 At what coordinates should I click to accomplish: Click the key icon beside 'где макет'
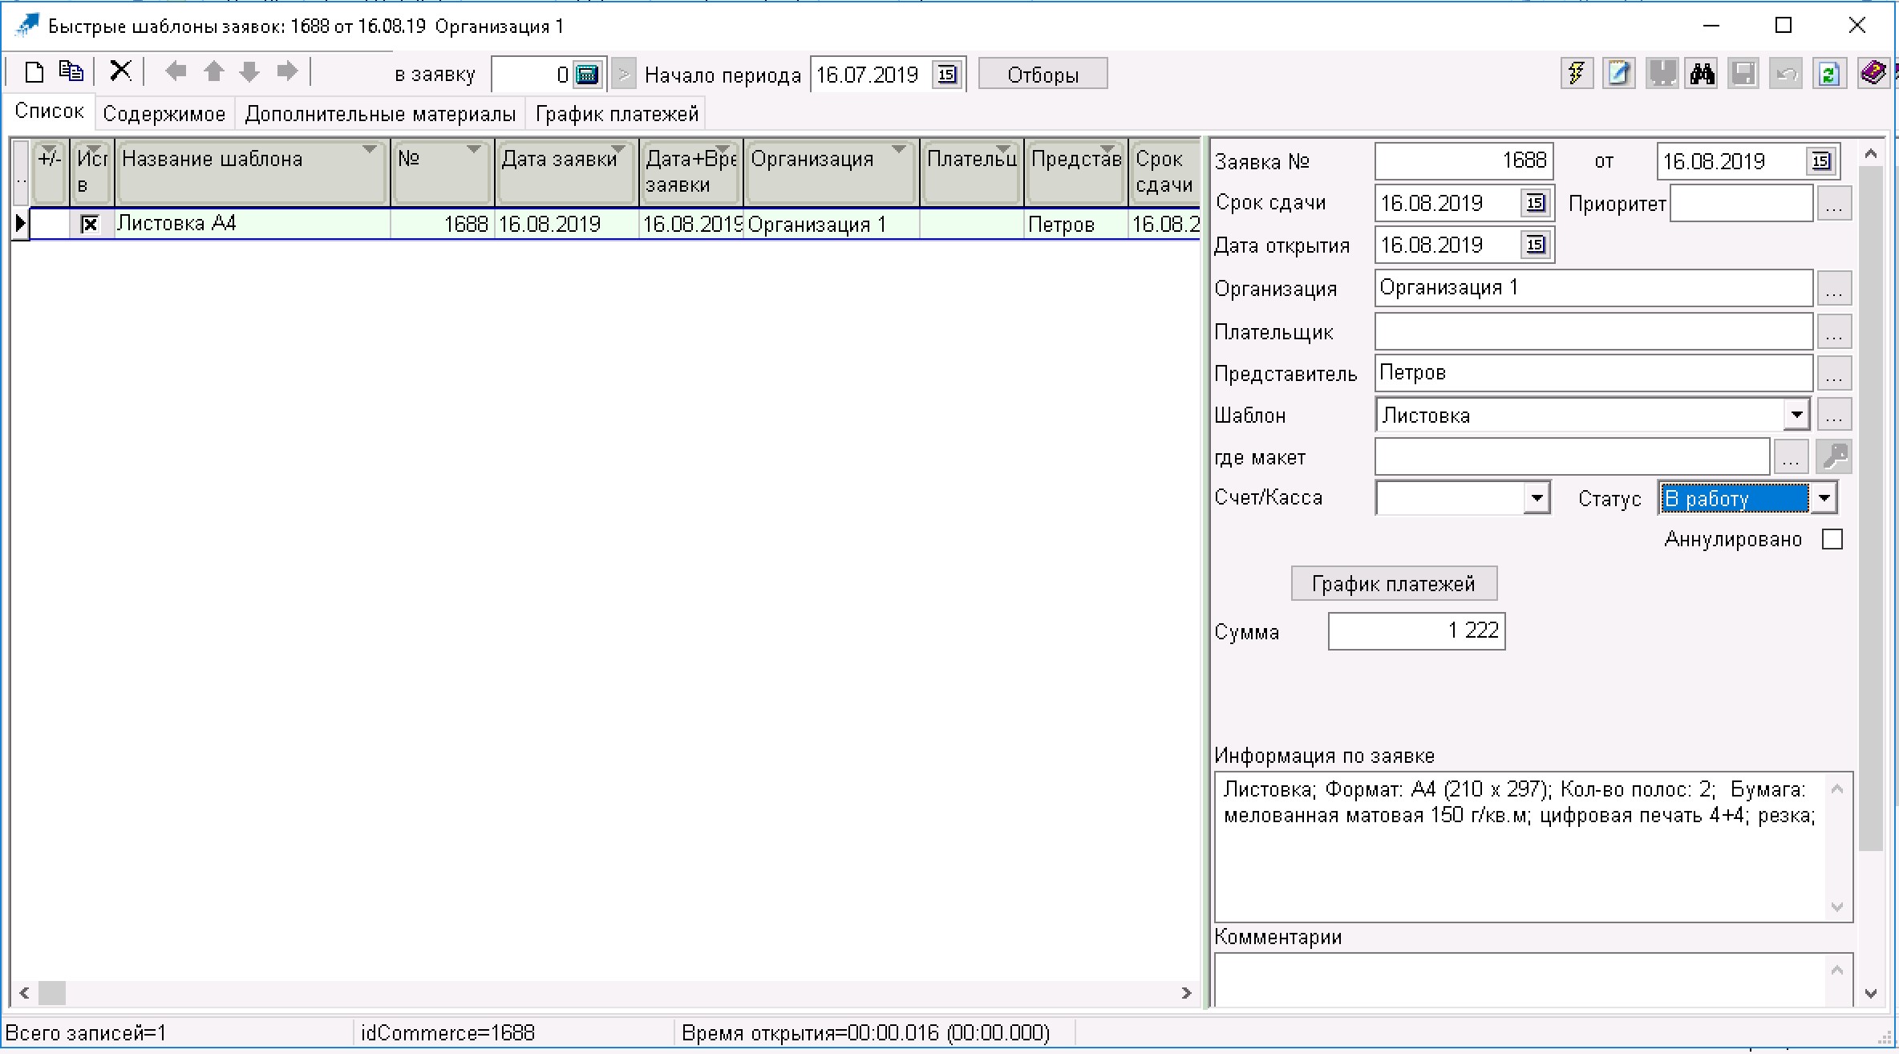[x=1835, y=457]
